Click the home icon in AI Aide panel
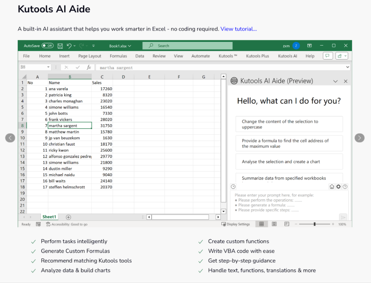371x283 pixels. [x=333, y=186]
